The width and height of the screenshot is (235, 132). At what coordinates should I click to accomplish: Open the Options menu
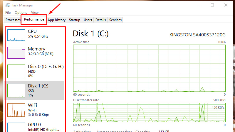pyautogui.click(x=21, y=13)
